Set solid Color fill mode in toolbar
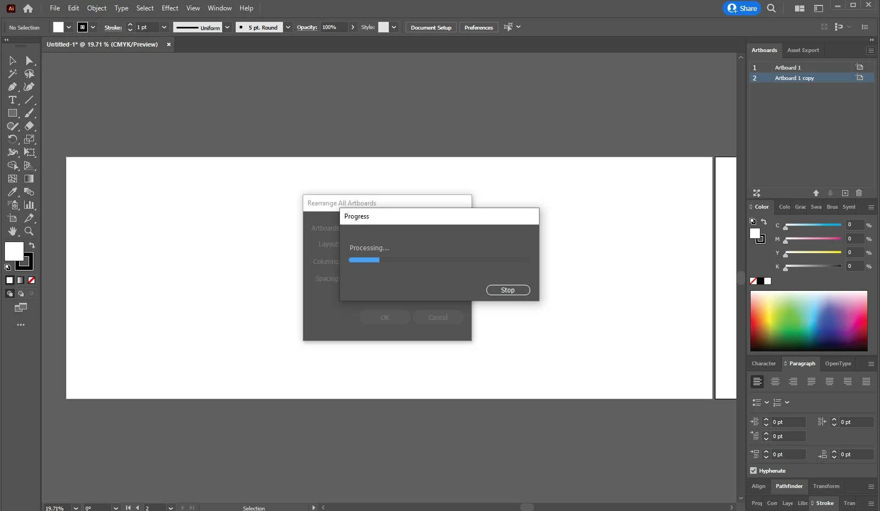Viewport: 880px width, 511px height. pyautogui.click(x=9, y=280)
